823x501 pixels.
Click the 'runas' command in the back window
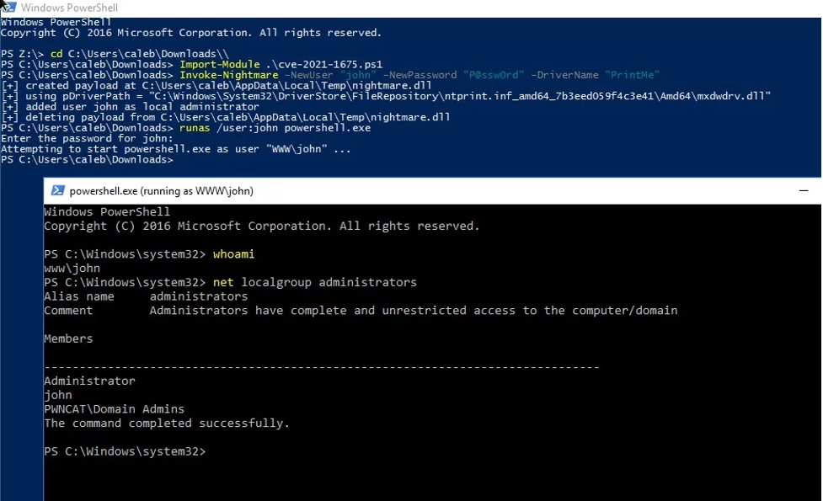point(195,128)
